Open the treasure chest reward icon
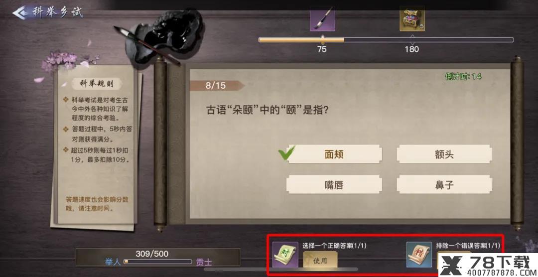 (x=412, y=19)
